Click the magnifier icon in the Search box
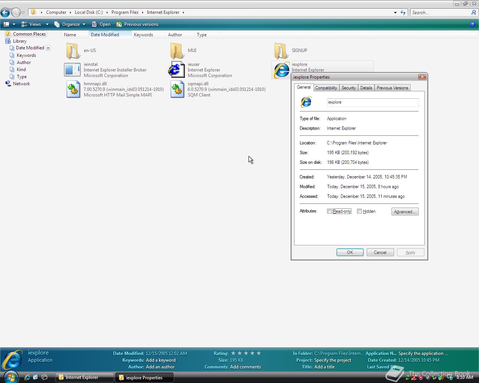This screenshot has height=383, width=479. coord(473,12)
